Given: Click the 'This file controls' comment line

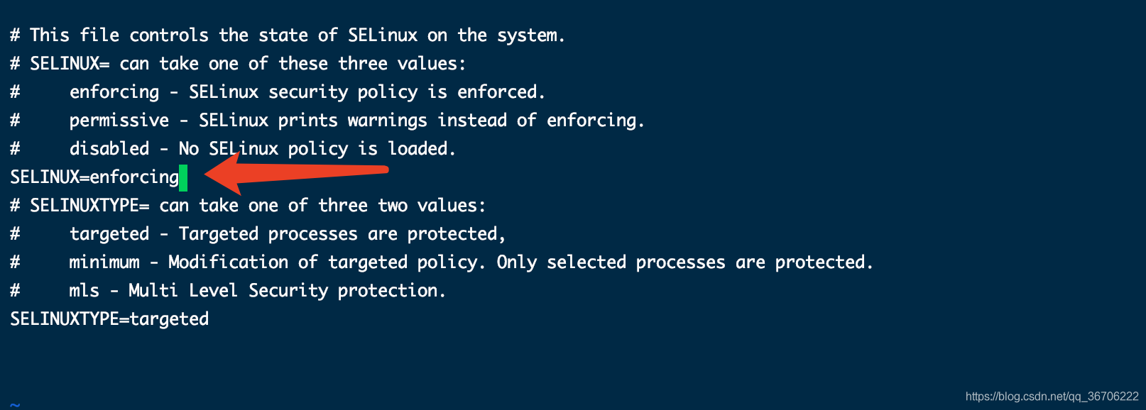Looking at the screenshot, I should coord(288,35).
